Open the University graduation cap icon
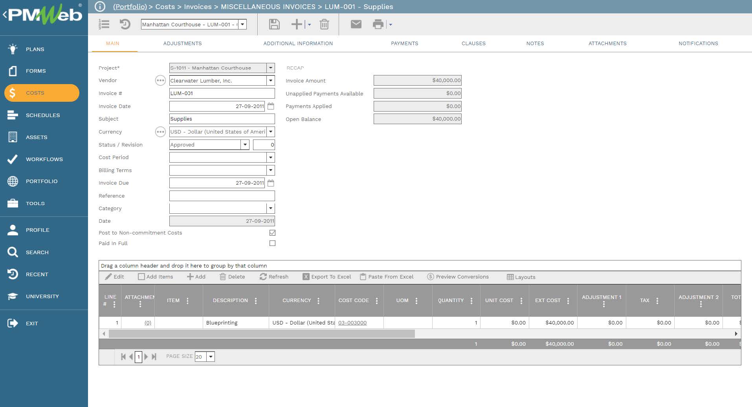This screenshot has width=752, height=407. pos(13,296)
